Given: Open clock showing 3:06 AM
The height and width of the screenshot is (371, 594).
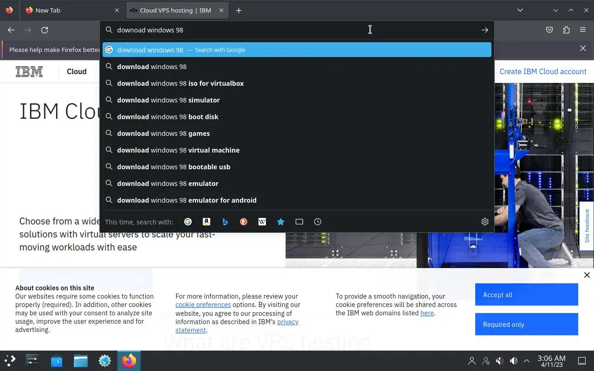Looking at the screenshot, I should pos(551,361).
